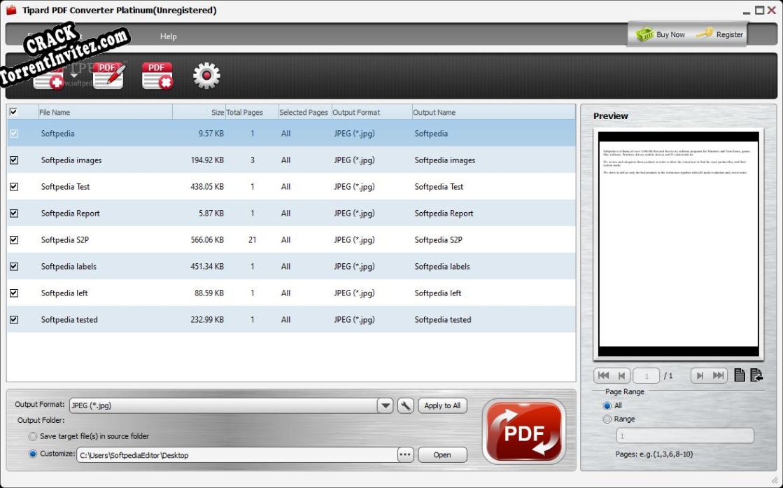This screenshot has width=783, height=488.
Task: Click the document icon beside preview navigation
Action: [x=740, y=375]
